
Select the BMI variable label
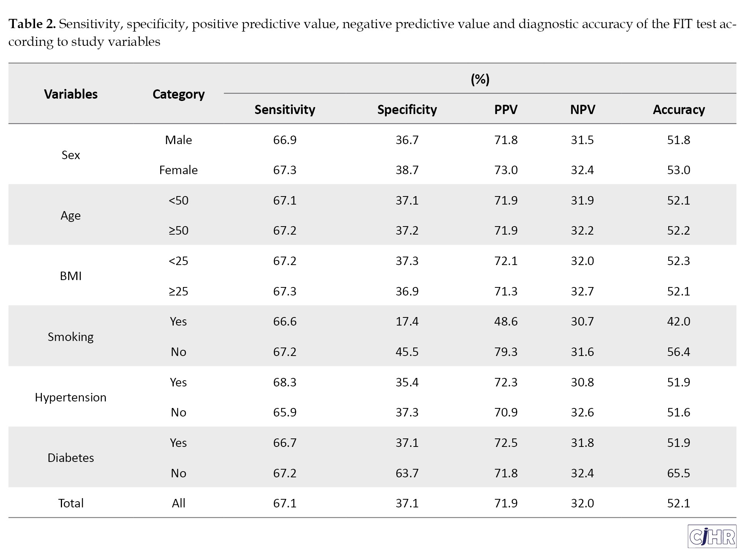(x=71, y=276)
